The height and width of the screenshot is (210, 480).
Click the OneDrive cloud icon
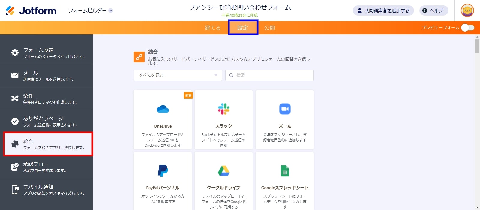point(163,109)
